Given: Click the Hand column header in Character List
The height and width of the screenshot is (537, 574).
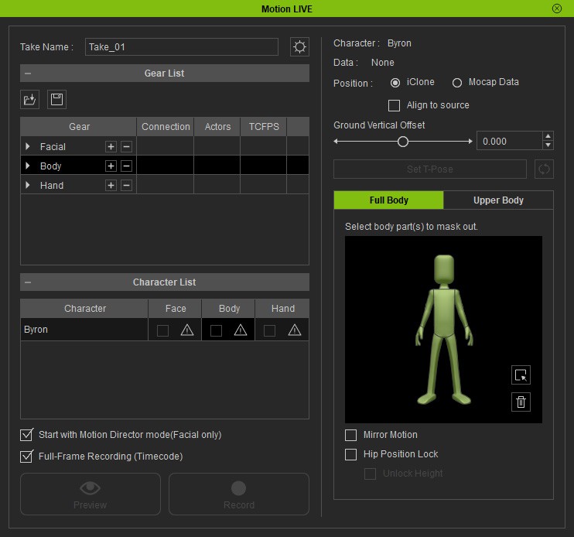Looking at the screenshot, I should point(282,309).
